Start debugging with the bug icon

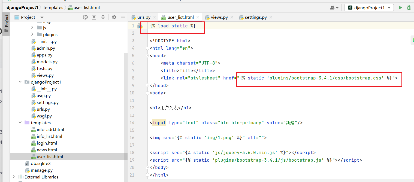tap(409, 8)
